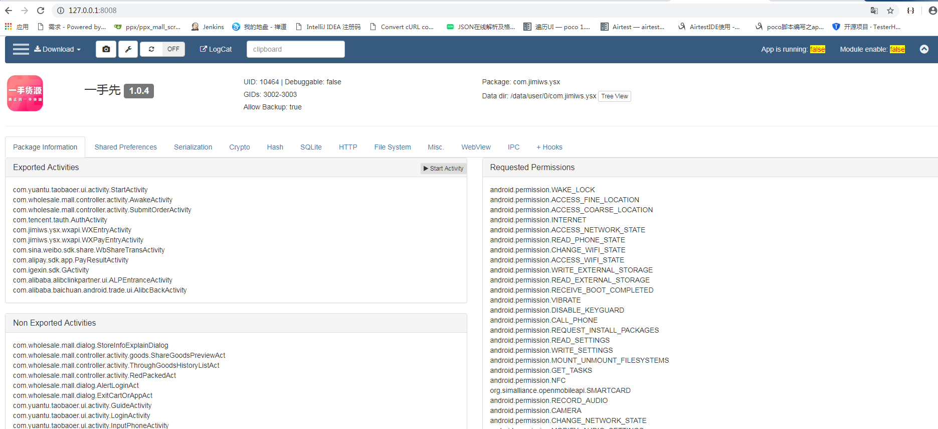Select the ALPEntranceActivity entry

pos(93,280)
